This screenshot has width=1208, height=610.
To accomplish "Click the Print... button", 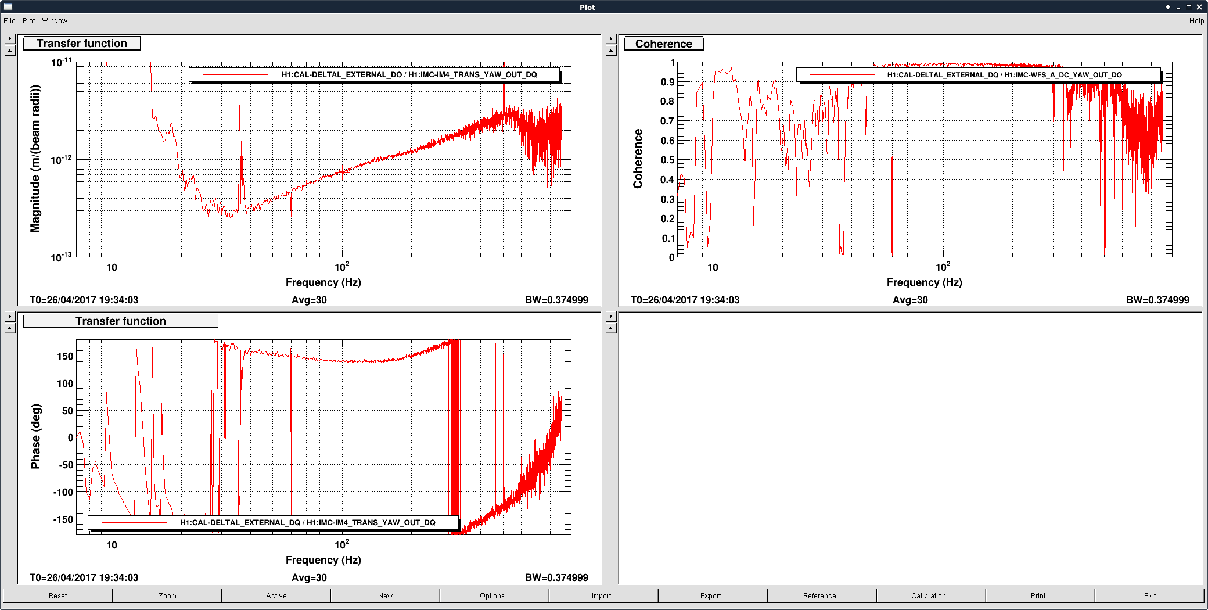I will pos(1041,595).
